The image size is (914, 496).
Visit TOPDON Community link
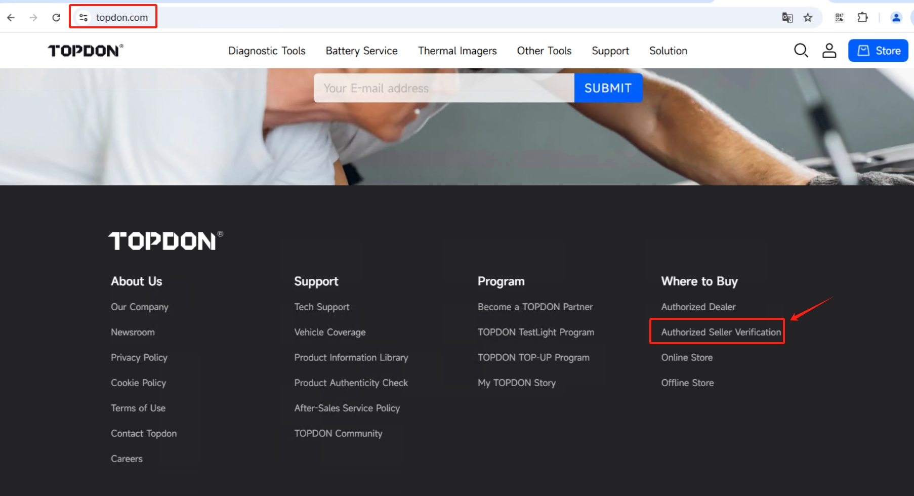pyautogui.click(x=338, y=433)
